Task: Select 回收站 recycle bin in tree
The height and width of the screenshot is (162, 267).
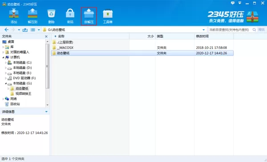Action: point(15,104)
